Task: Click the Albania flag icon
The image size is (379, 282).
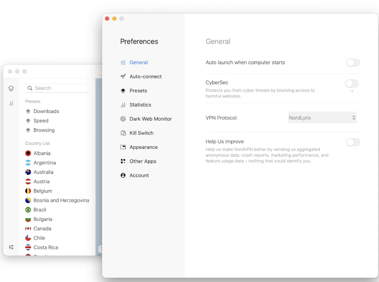Action: [28, 153]
